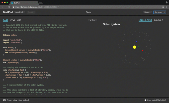Open the Chrome three-dot menu
Screen dimensions: 169x103
167,7
